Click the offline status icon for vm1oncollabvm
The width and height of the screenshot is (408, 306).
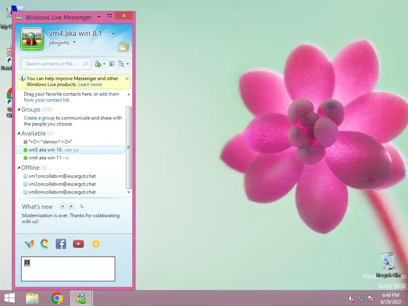25,176
